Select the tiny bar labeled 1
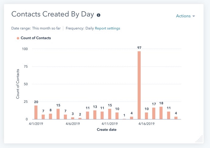This screenshot has height=148, width=210. (x=124, y=119)
